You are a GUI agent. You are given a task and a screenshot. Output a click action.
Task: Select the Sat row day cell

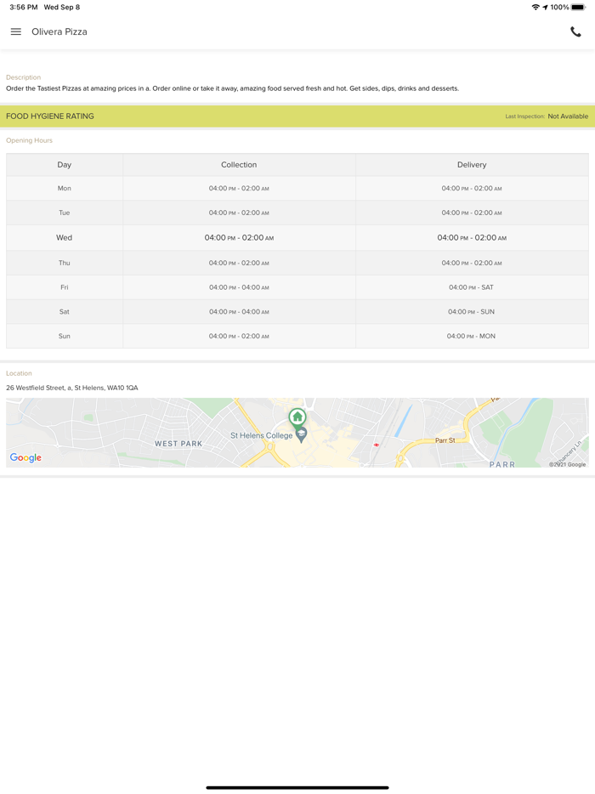tap(65, 311)
